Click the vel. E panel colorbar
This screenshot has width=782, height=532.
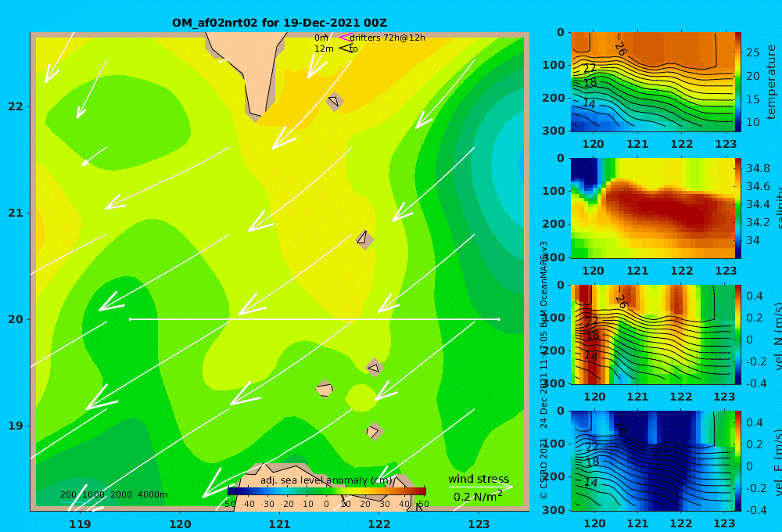point(738,461)
